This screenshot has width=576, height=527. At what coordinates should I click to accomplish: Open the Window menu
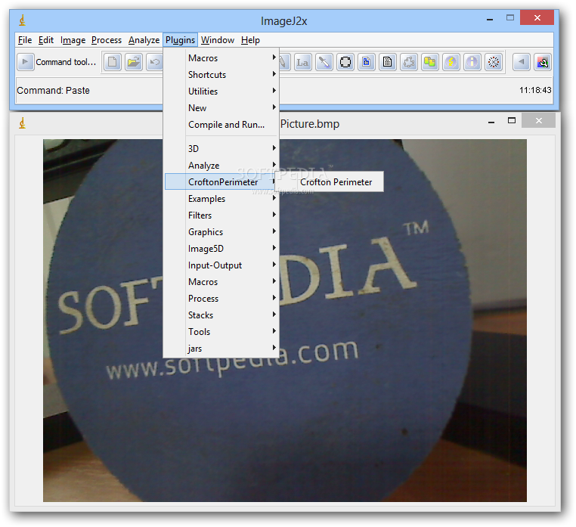218,40
